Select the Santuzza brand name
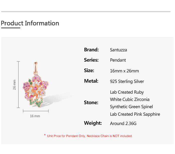This screenshot has height=154, width=175. (x=118, y=50)
